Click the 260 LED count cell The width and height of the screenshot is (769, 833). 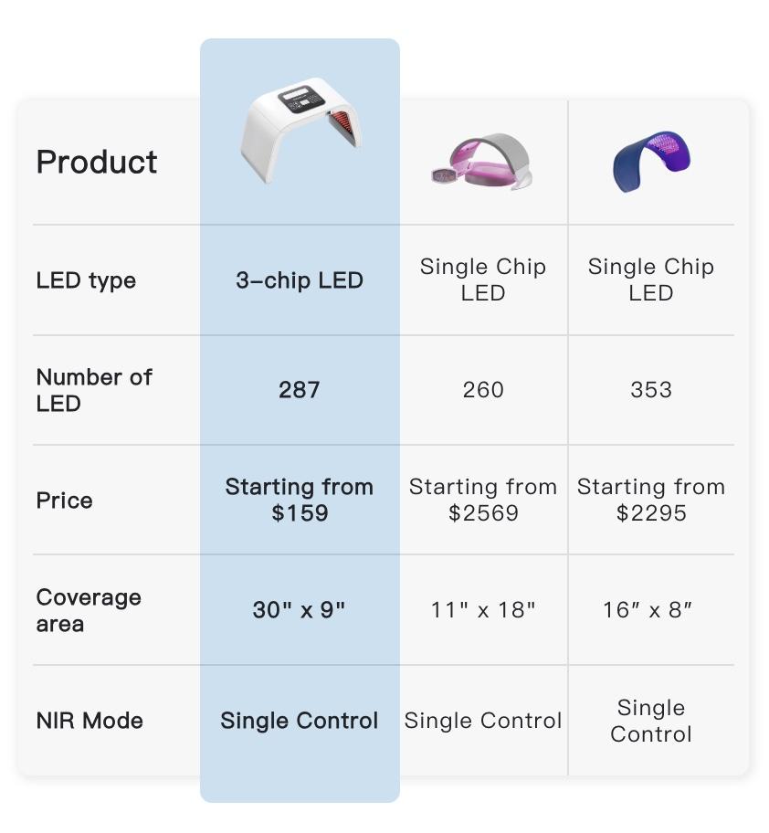point(483,390)
